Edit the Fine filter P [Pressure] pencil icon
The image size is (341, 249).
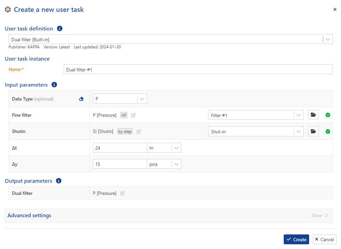(x=133, y=115)
